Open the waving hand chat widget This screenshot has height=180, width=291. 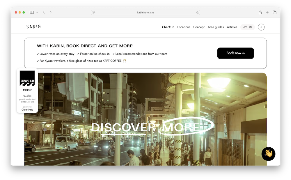point(268,154)
